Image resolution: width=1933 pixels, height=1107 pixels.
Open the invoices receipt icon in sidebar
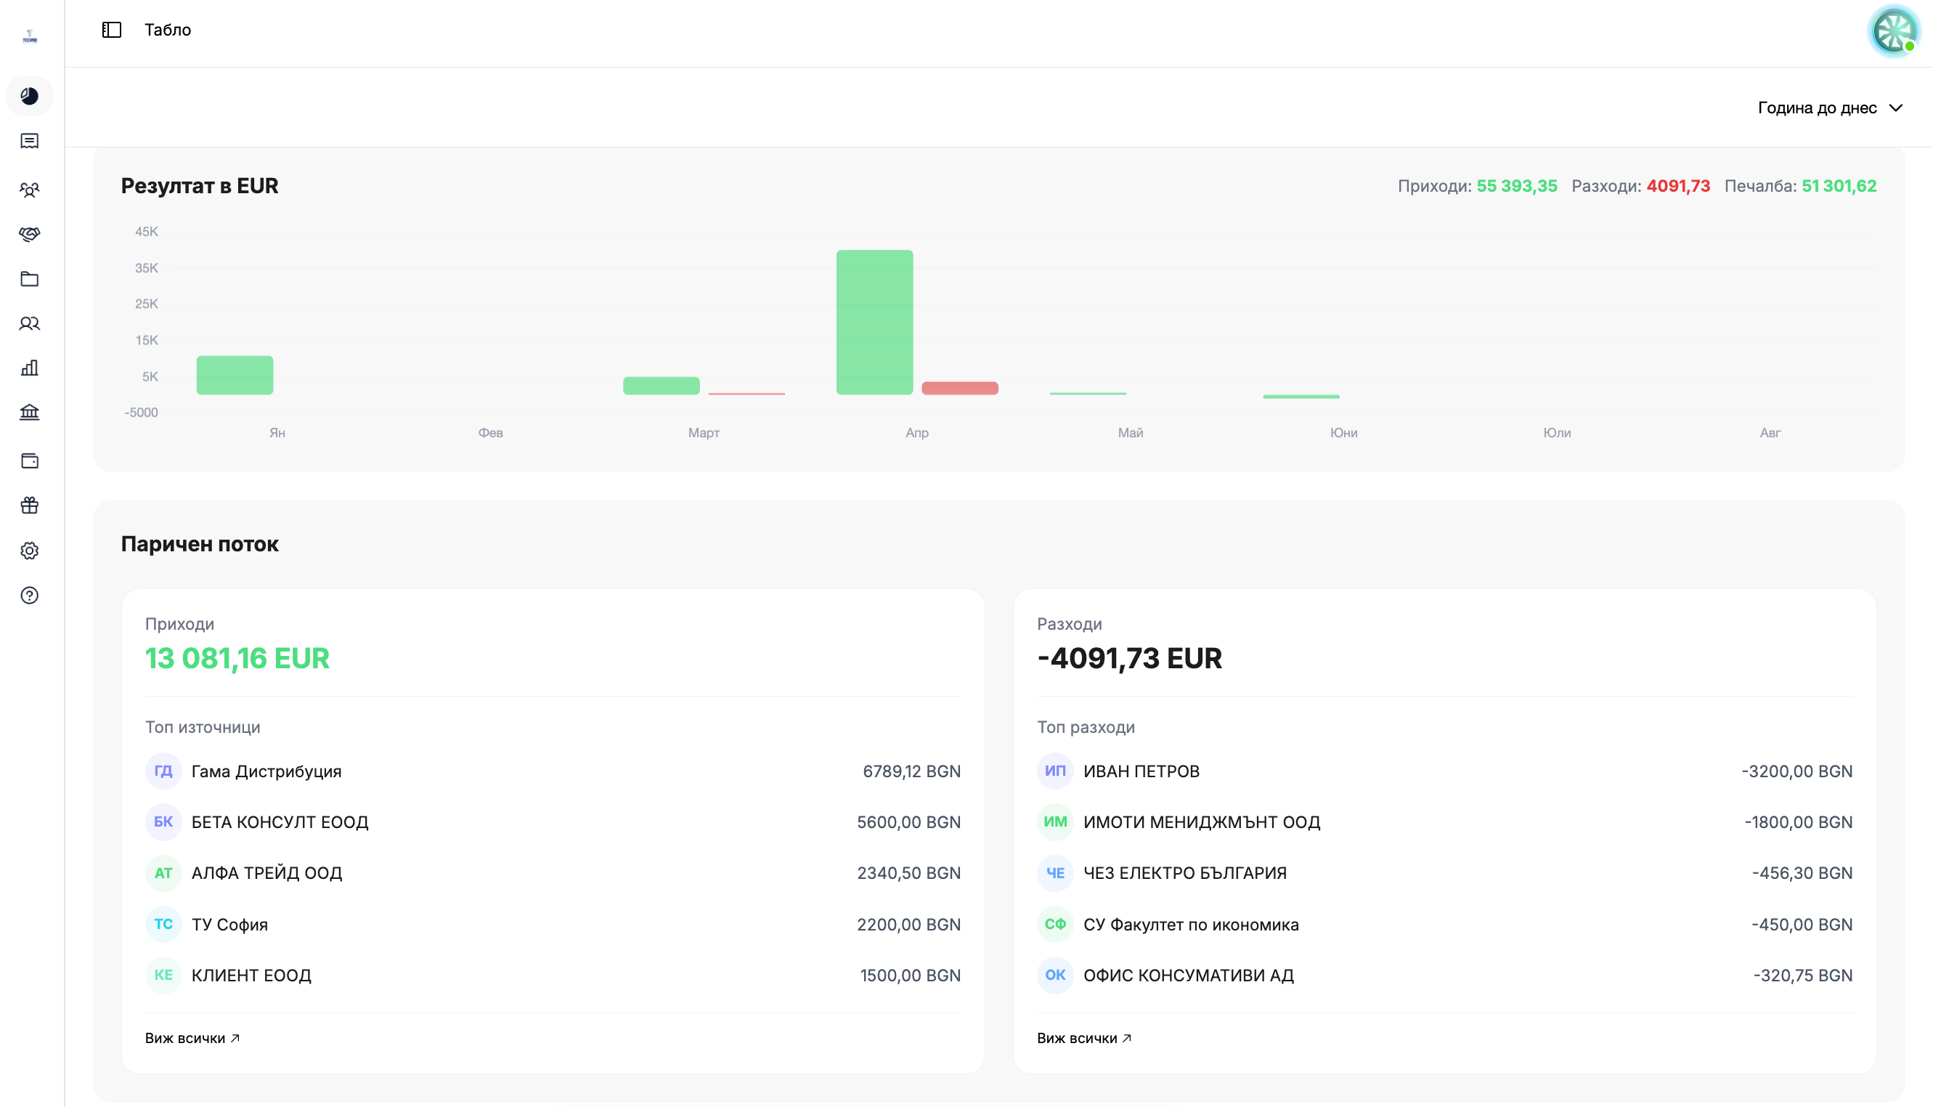tap(30, 142)
